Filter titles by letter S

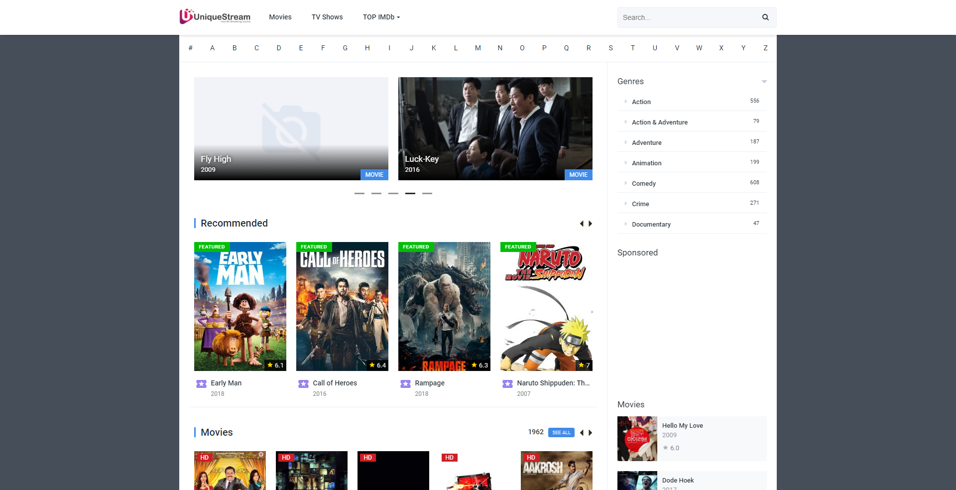click(610, 48)
